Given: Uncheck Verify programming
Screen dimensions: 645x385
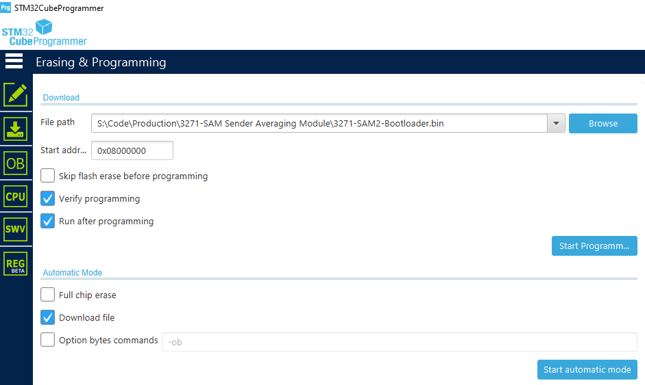Looking at the screenshot, I should tap(48, 198).
